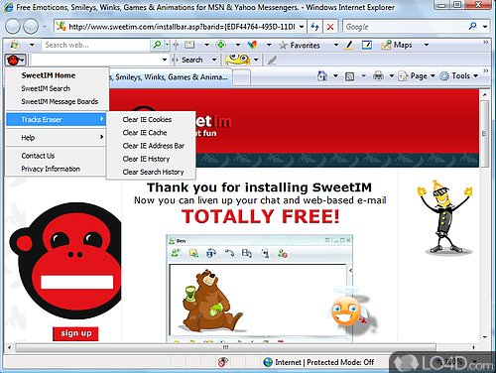The width and height of the screenshot is (496, 373).
Task: Click the block contact icon in Ben chat window
Action: click(x=282, y=253)
